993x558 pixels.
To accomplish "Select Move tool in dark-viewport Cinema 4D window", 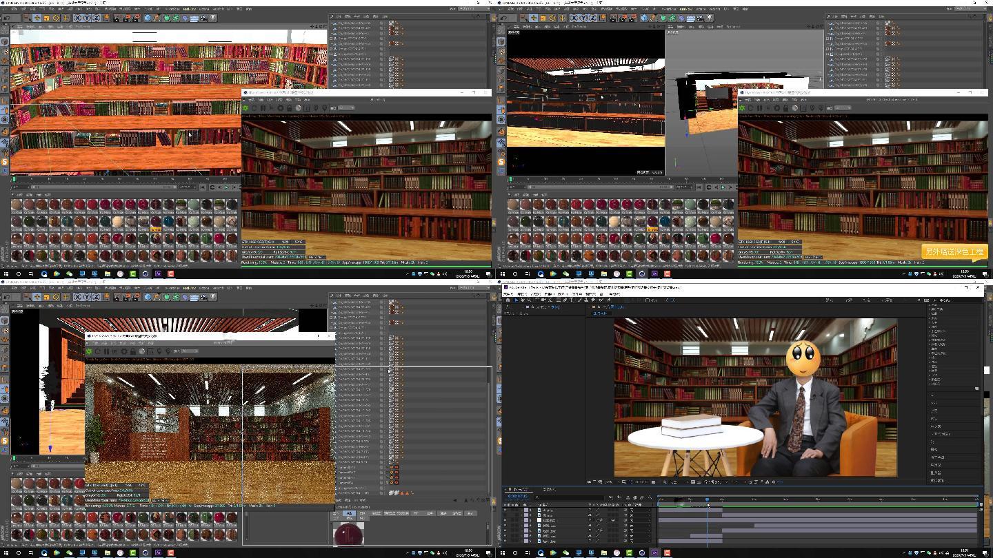I will [x=533, y=18].
